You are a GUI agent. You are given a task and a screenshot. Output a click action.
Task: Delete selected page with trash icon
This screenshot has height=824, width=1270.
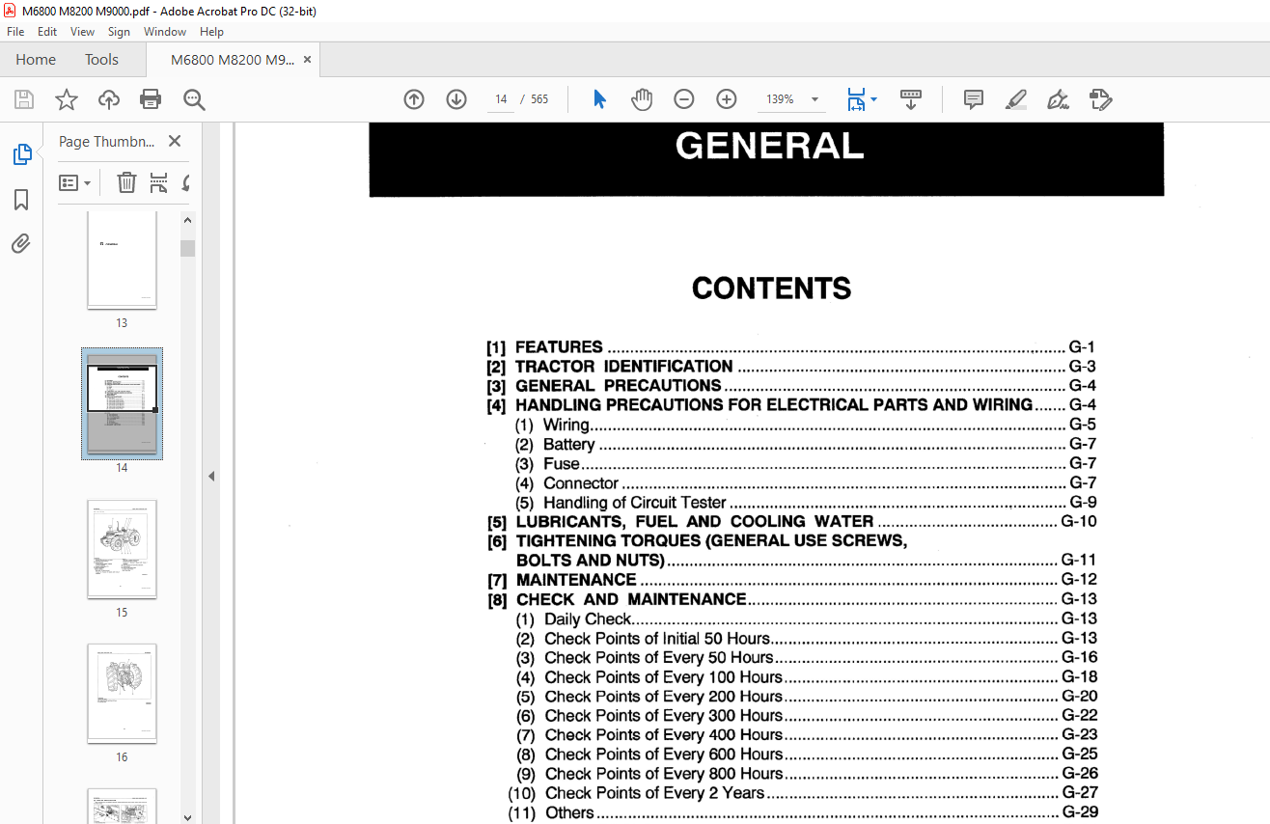[126, 182]
